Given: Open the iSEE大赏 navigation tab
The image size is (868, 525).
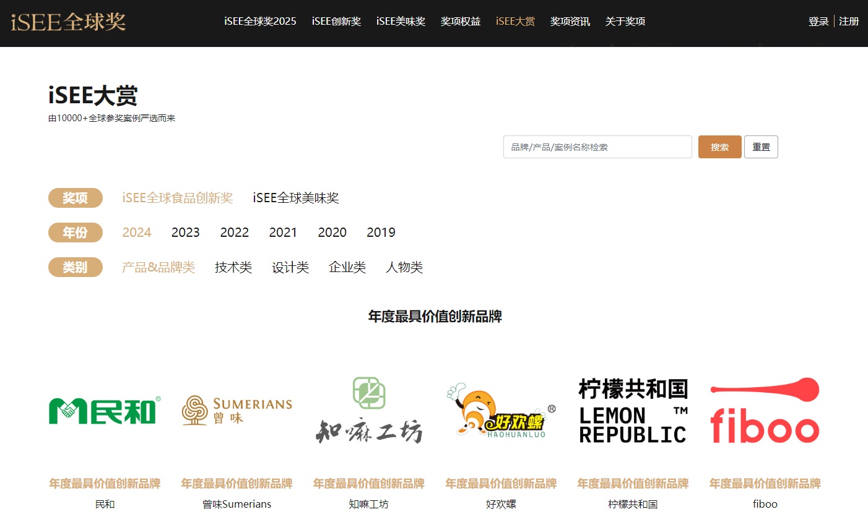Looking at the screenshot, I should click(515, 22).
